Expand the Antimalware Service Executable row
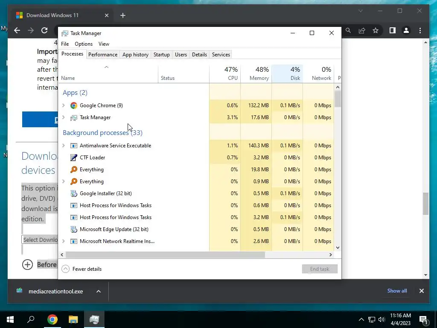Image resolution: width=437 pixels, height=328 pixels. pos(64,146)
